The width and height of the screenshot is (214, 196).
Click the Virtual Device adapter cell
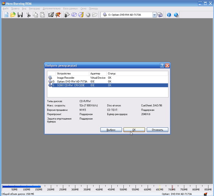tap(98, 78)
